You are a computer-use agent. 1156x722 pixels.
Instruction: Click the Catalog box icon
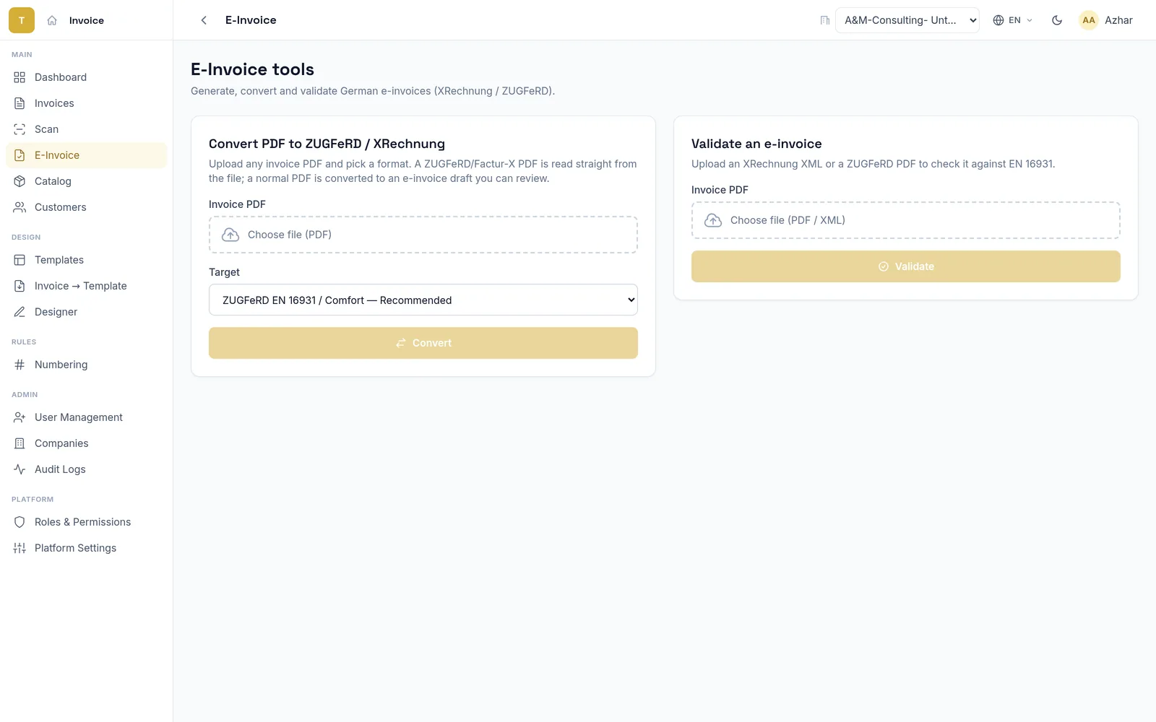pyautogui.click(x=20, y=181)
